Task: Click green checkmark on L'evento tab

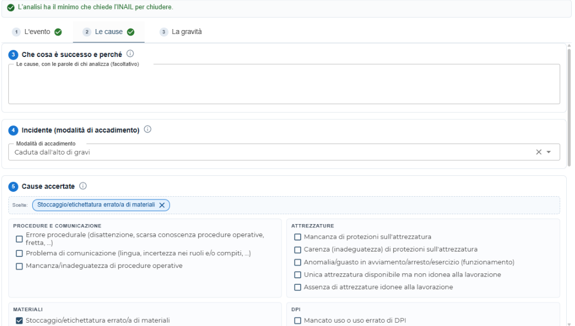Action: (58, 32)
